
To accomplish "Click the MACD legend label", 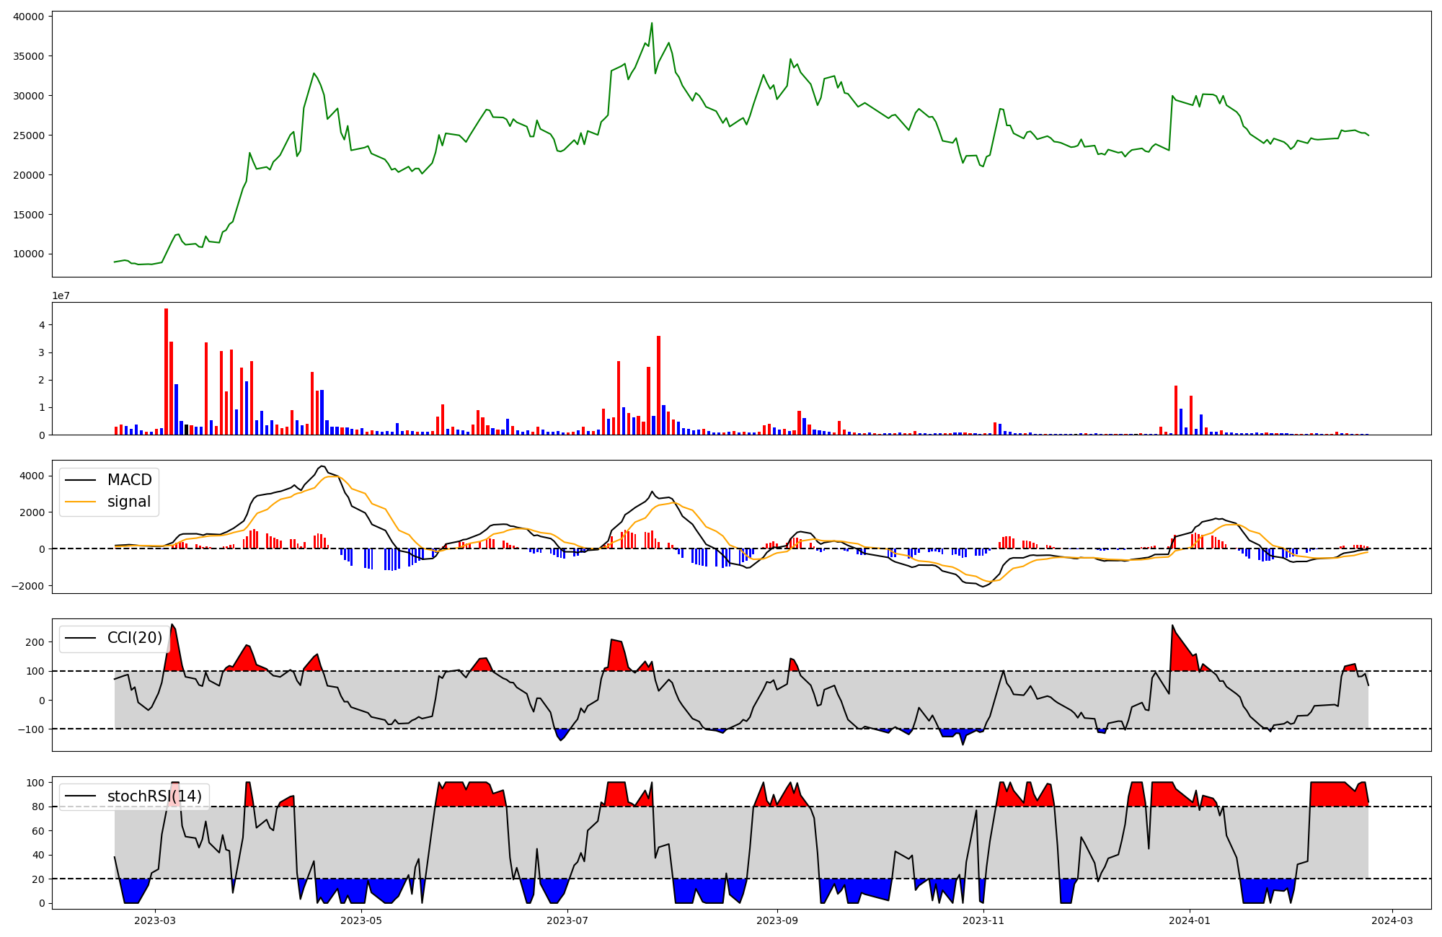I will pyautogui.click(x=129, y=480).
